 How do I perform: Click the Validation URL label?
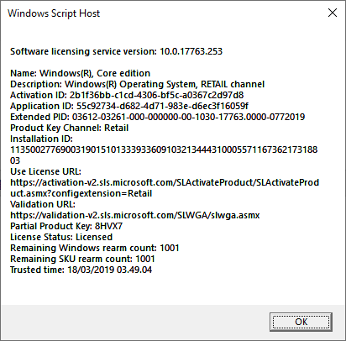point(43,204)
